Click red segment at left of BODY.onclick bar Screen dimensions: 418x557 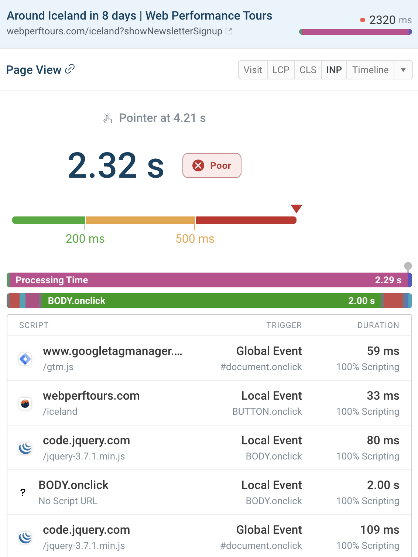click(x=14, y=301)
